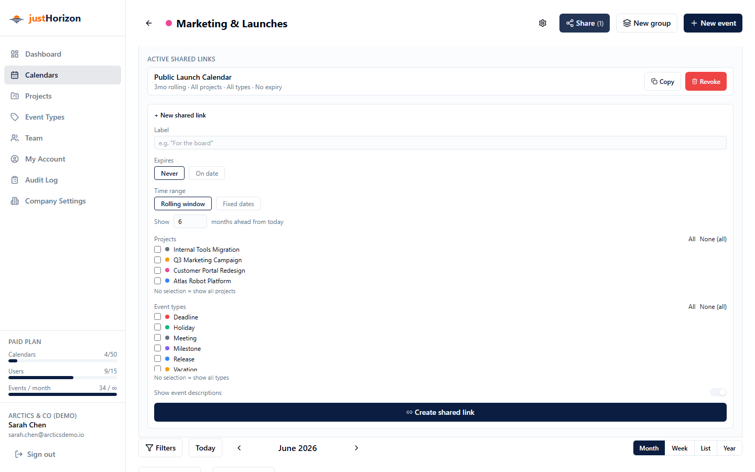Select Never expiry option
755x472 pixels.
[169, 173]
